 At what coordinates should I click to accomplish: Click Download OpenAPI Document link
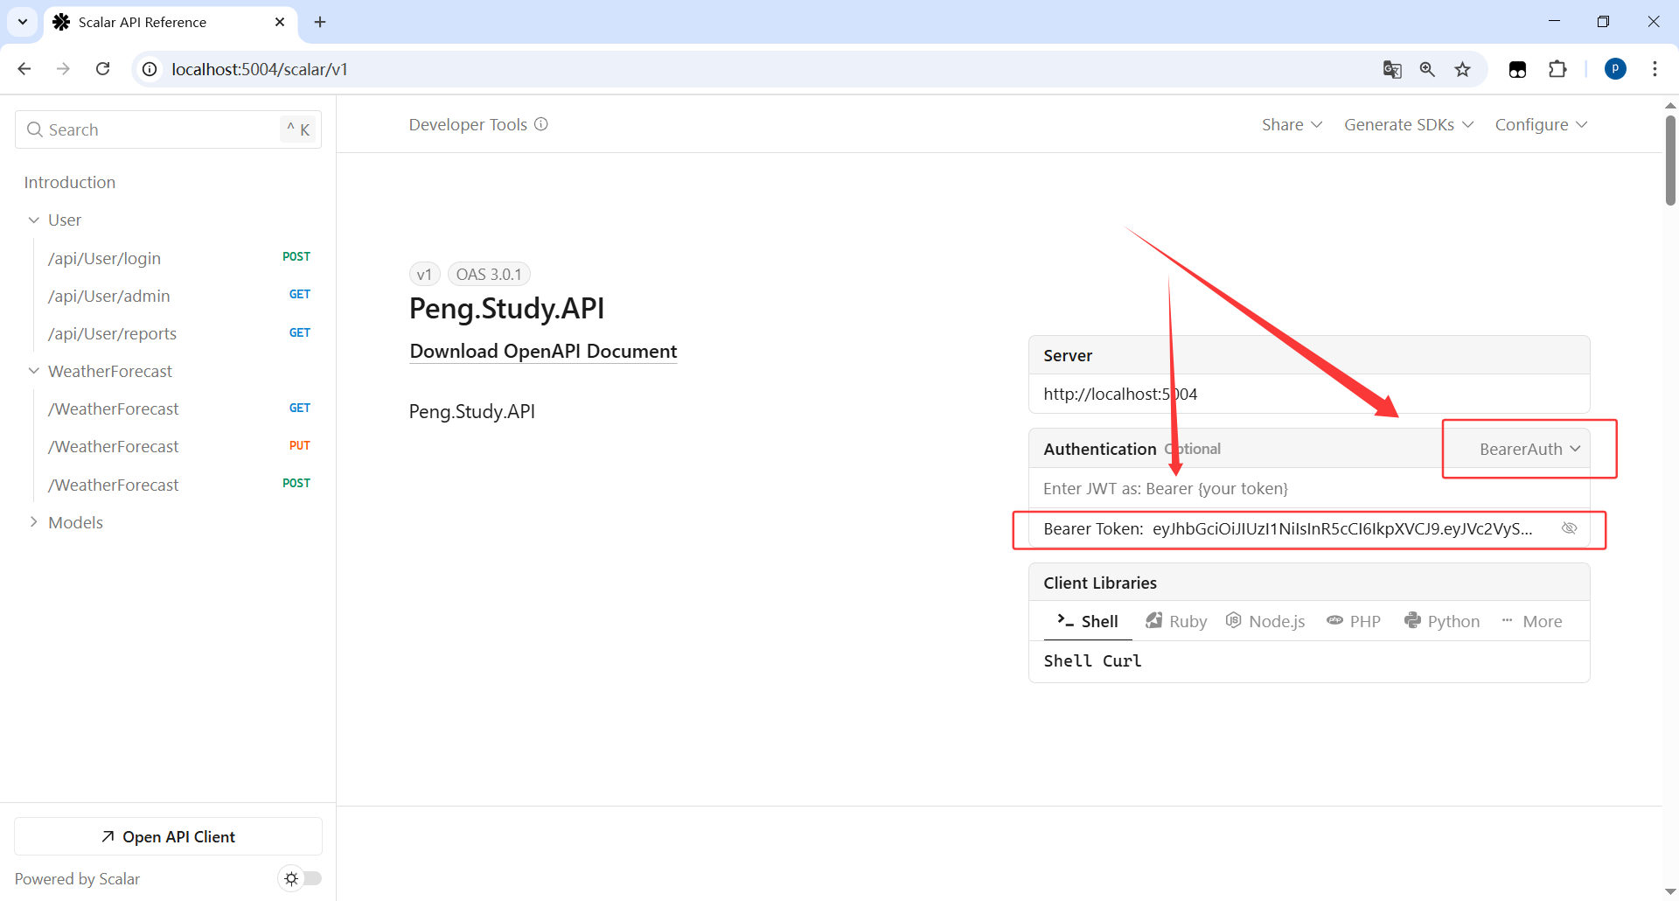(x=543, y=351)
